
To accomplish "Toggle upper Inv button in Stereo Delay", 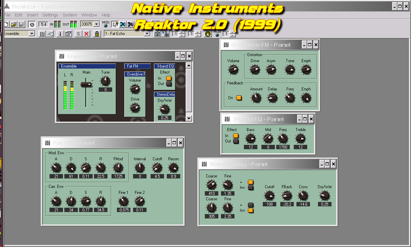I will pos(251,188).
